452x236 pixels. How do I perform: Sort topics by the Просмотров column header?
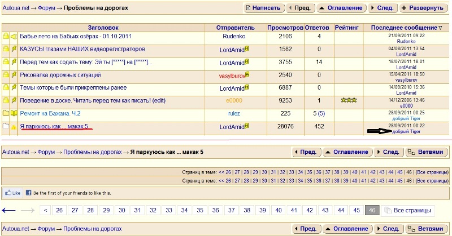tap(284, 28)
